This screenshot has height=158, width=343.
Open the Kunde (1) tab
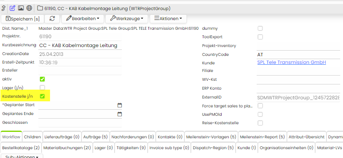(247, 148)
